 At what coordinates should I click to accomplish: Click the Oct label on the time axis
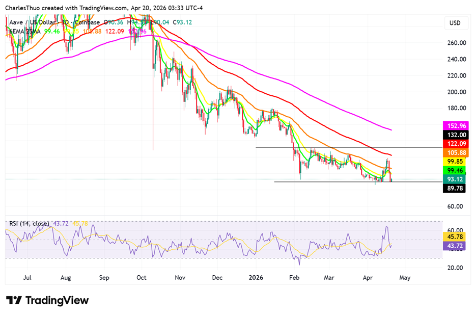tap(142, 278)
